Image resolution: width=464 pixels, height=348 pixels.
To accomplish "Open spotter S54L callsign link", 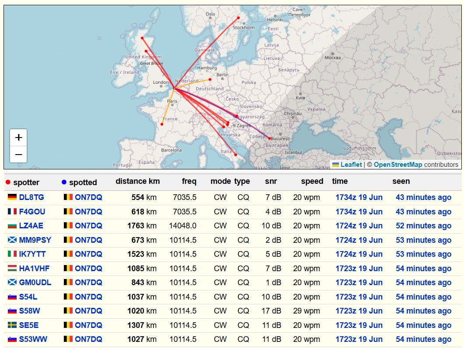I will point(28,296).
